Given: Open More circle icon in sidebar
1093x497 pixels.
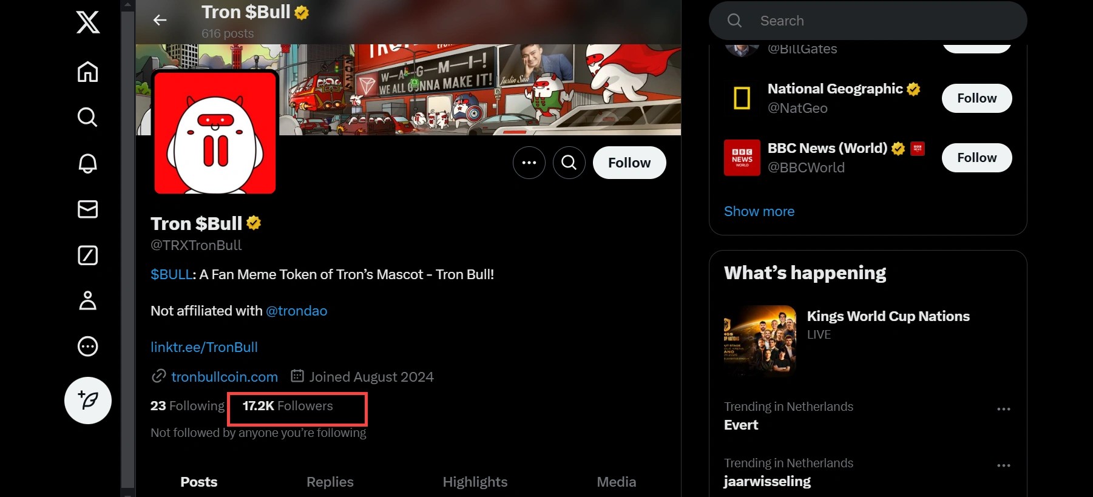Looking at the screenshot, I should click(x=88, y=347).
